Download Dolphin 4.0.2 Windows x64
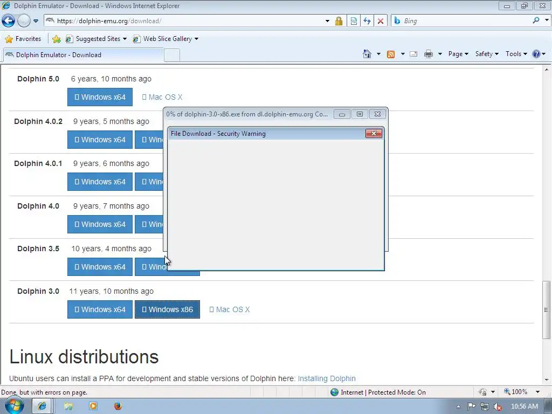This screenshot has width=552, height=414. tap(100, 140)
